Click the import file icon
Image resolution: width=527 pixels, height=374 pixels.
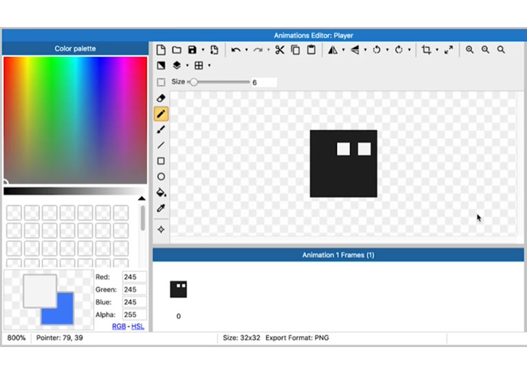214,50
